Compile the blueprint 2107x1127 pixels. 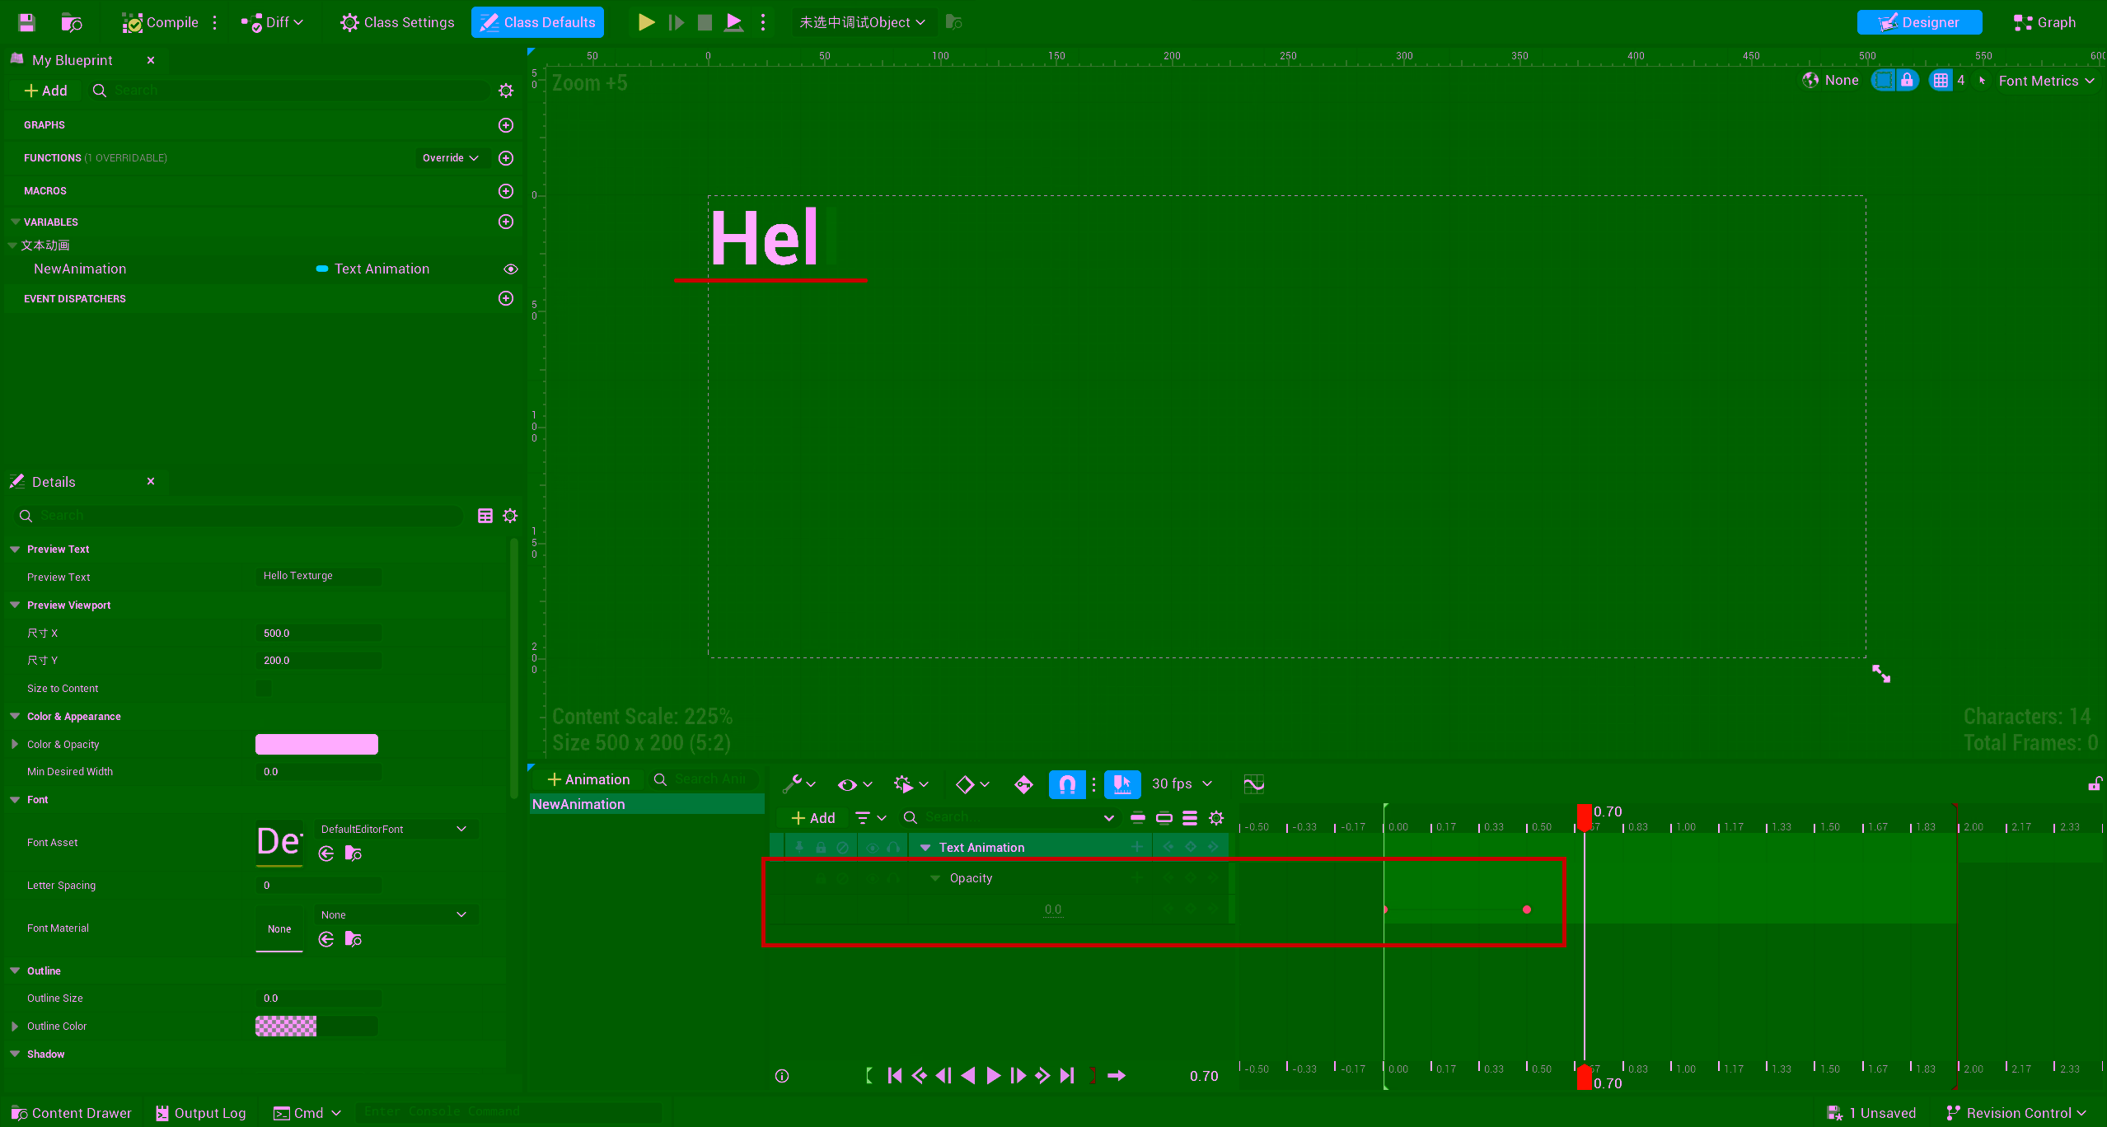coord(160,22)
